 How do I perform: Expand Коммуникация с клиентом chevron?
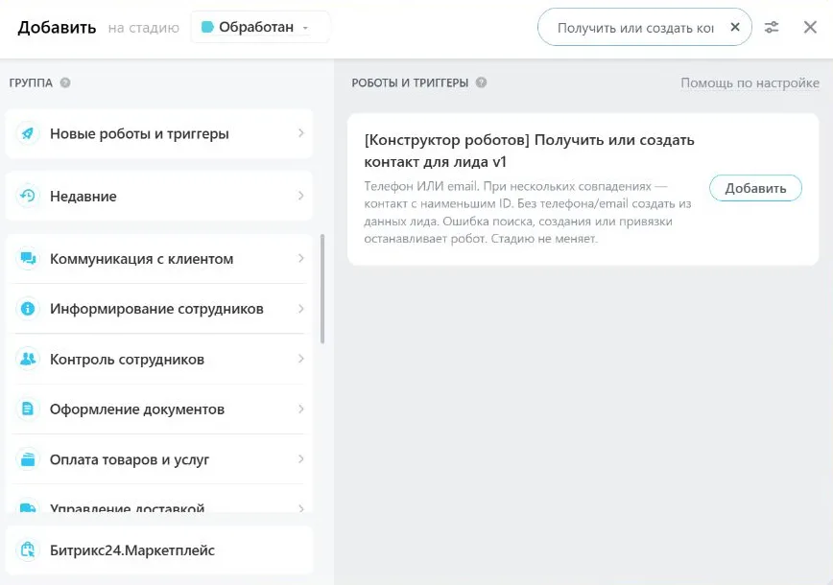(x=301, y=259)
